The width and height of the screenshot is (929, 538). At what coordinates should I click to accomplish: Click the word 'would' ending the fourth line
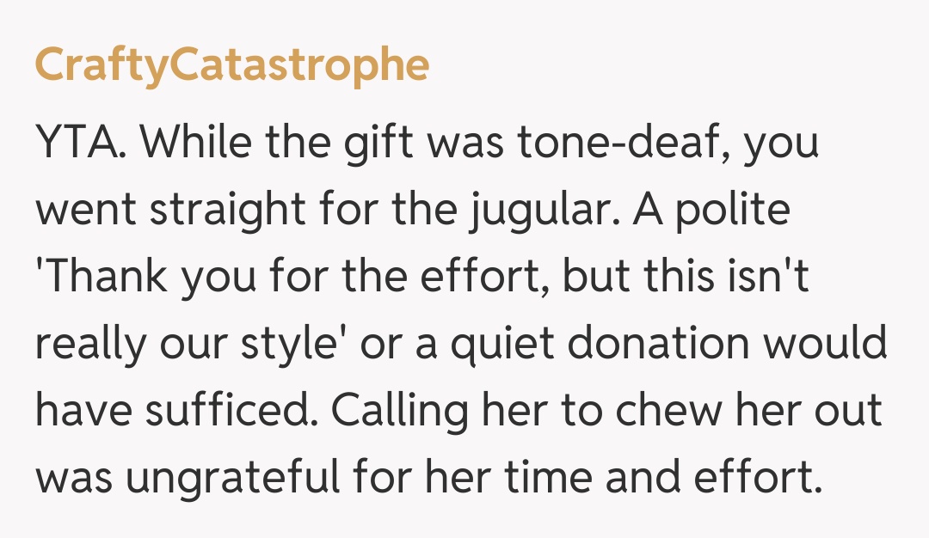point(832,345)
